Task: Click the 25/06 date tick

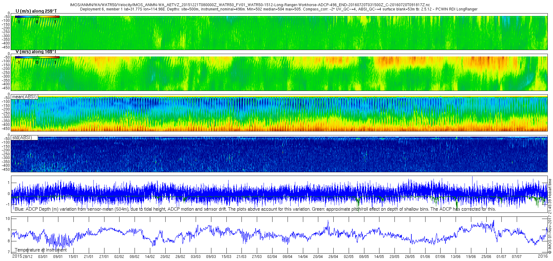Action: [x=486, y=257]
